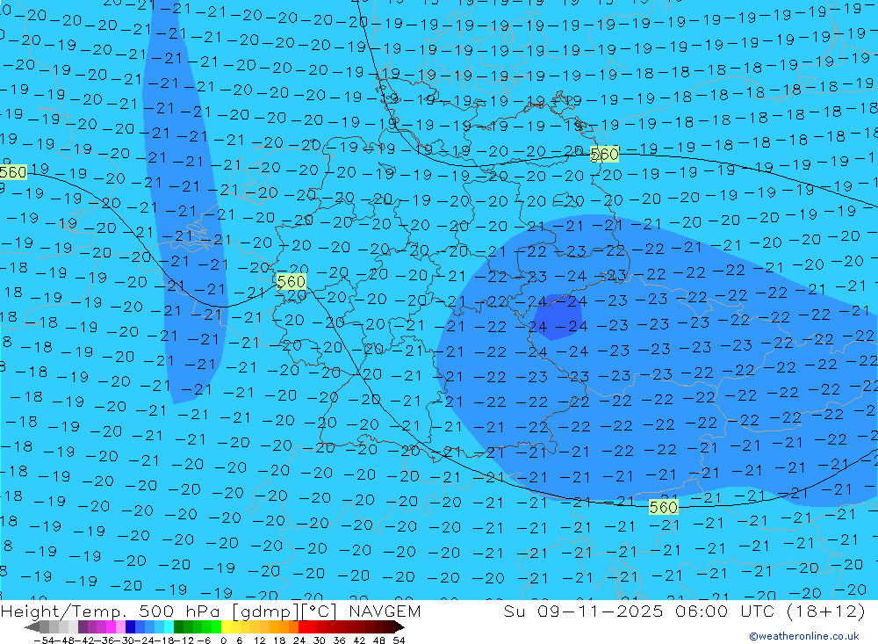Click the "(18+12)" forecast offset text
Screen dimensions: 878x644
[826, 611]
